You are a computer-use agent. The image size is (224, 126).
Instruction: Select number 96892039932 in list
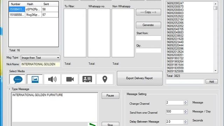click(175, 36)
